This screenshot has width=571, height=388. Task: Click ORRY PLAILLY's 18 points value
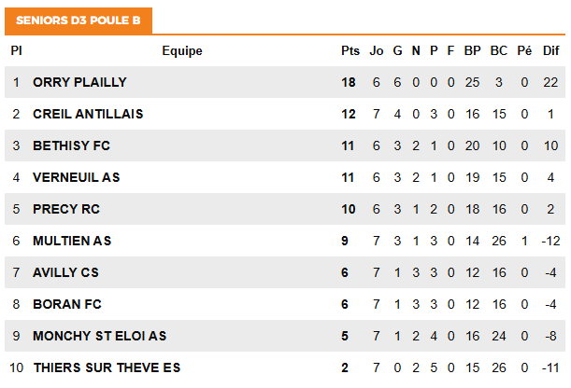point(350,82)
